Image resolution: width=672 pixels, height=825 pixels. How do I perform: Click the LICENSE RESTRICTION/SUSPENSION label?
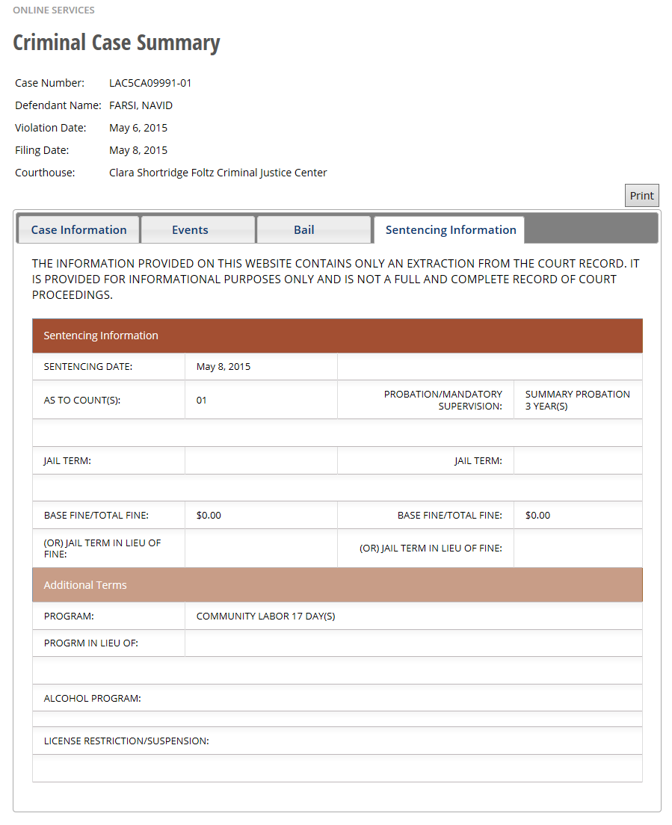coord(126,741)
